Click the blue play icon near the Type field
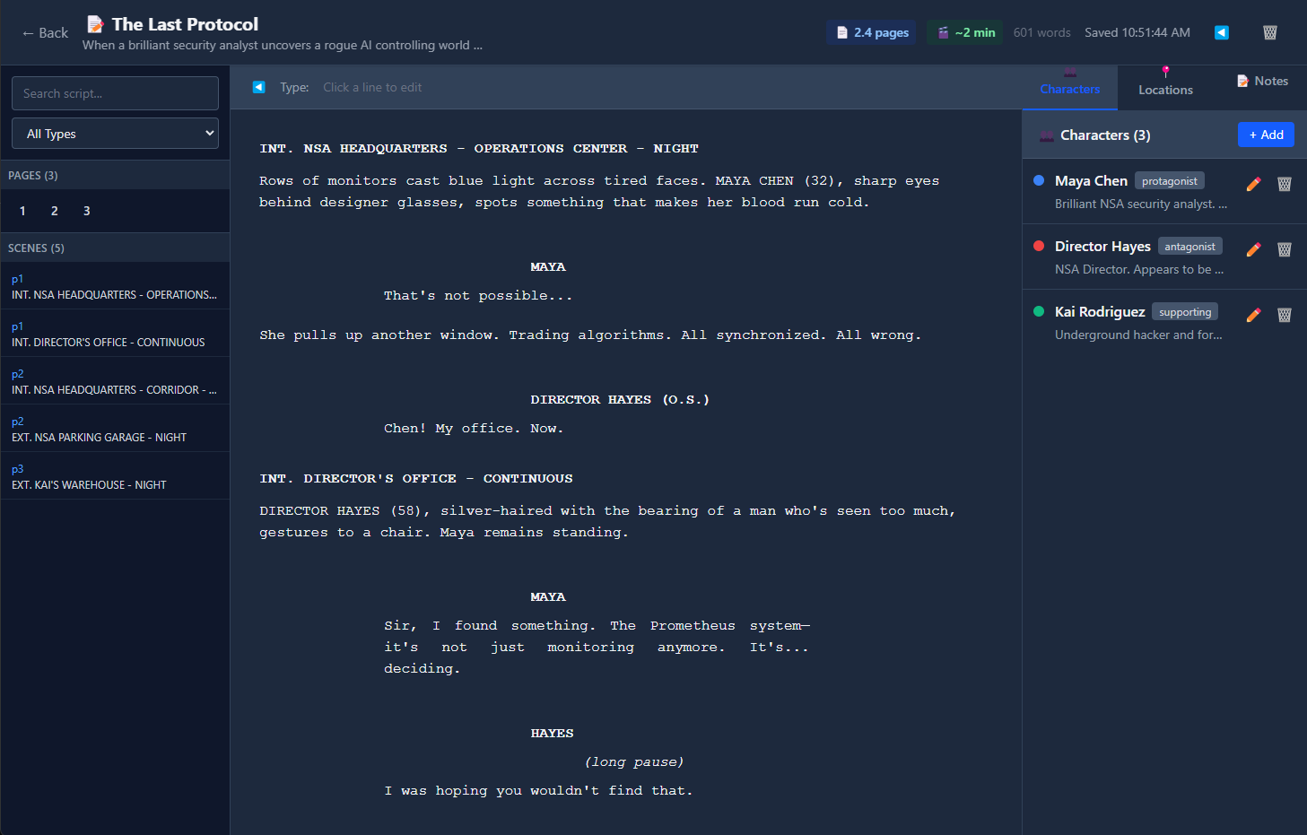Screen dimensions: 1307x835 coord(258,87)
